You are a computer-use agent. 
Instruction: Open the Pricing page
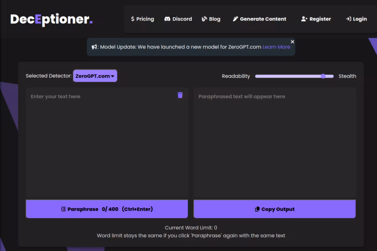(x=142, y=19)
